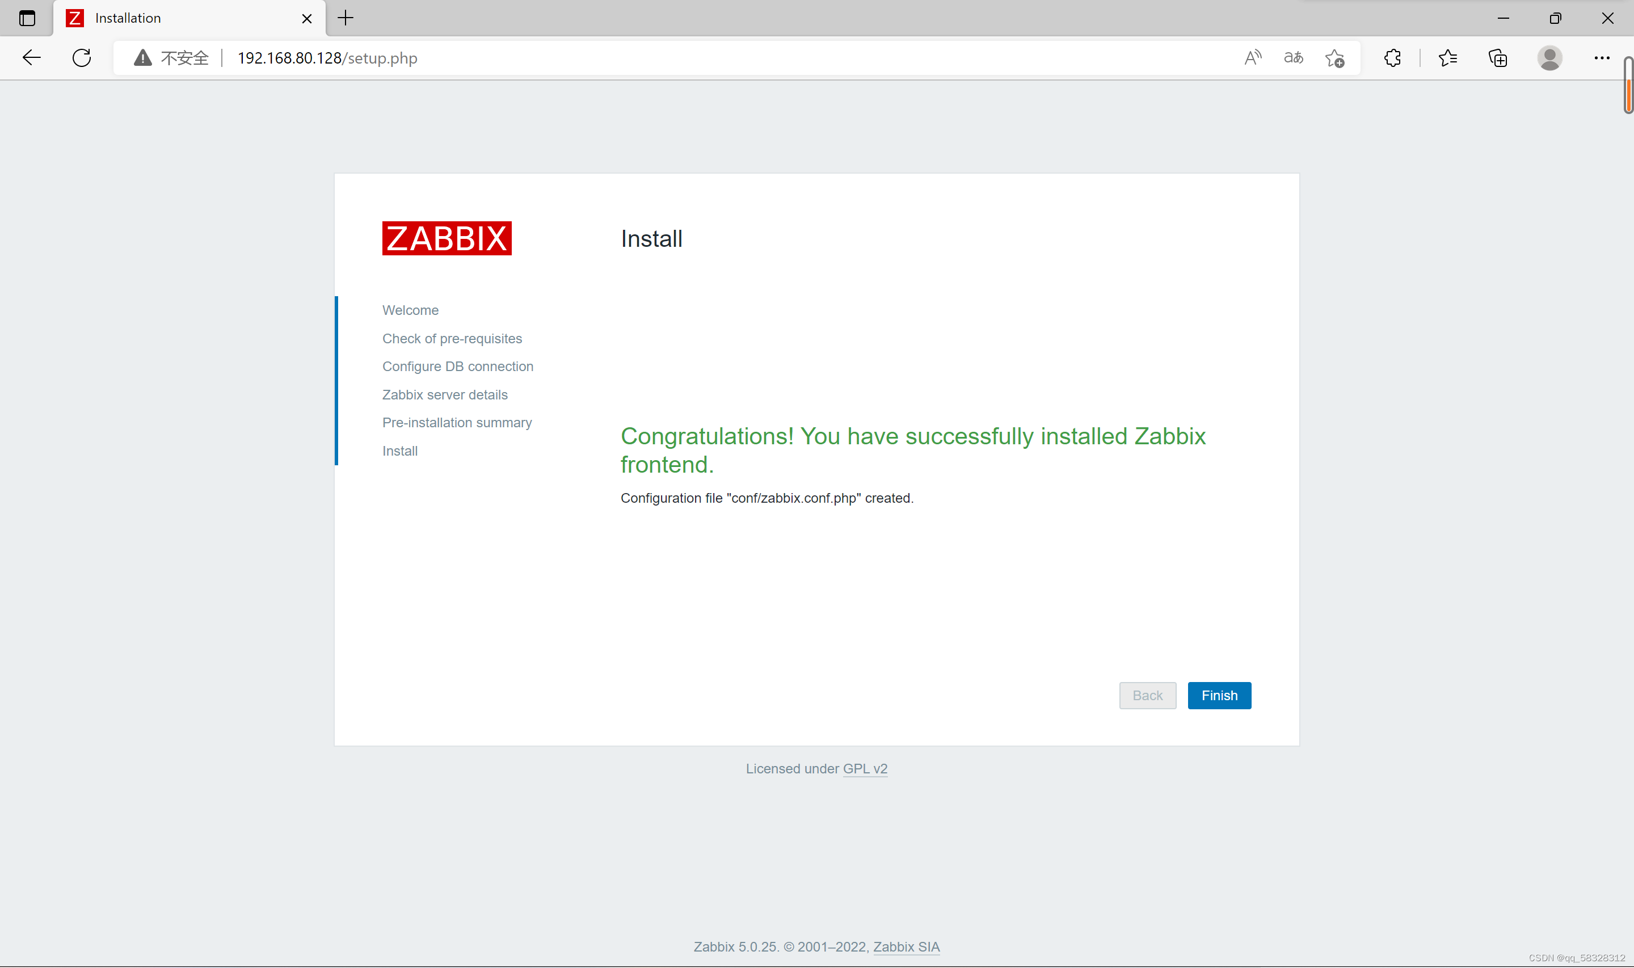Screen dimensions: 1634x968
Task: Open the GPL v2 license link
Action: 865,768
